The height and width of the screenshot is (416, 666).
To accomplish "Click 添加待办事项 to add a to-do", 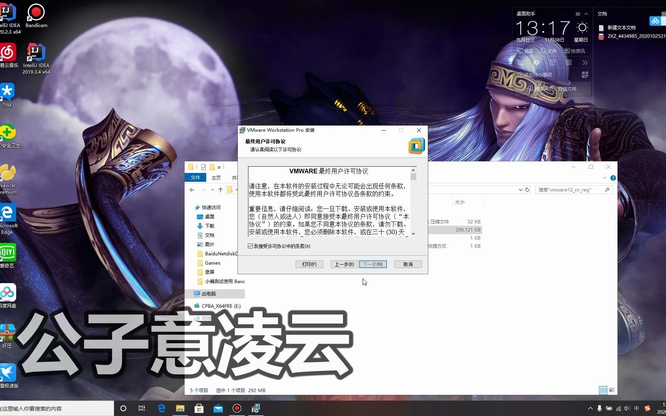I will (535, 75).
